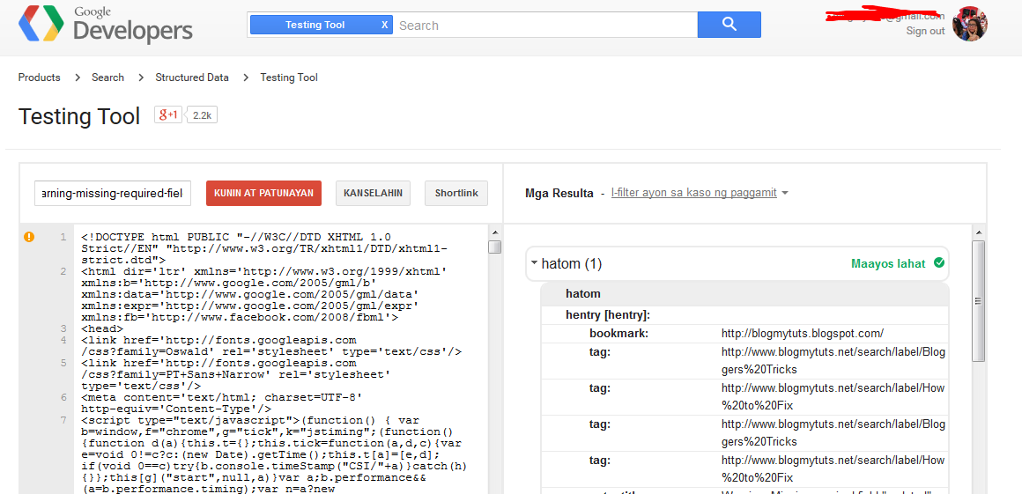
Task: Click Testing Tool breadcrumb
Action: coord(289,77)
